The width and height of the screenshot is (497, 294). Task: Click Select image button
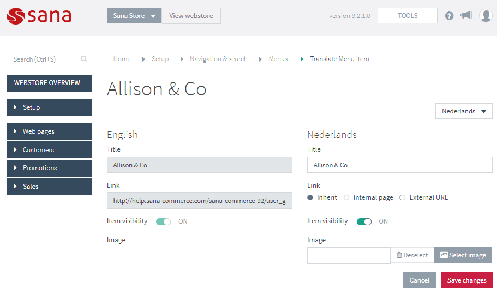[463, 255]
